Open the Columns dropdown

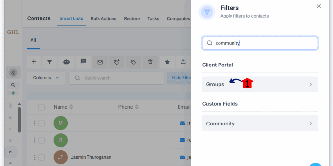[46, 78]
